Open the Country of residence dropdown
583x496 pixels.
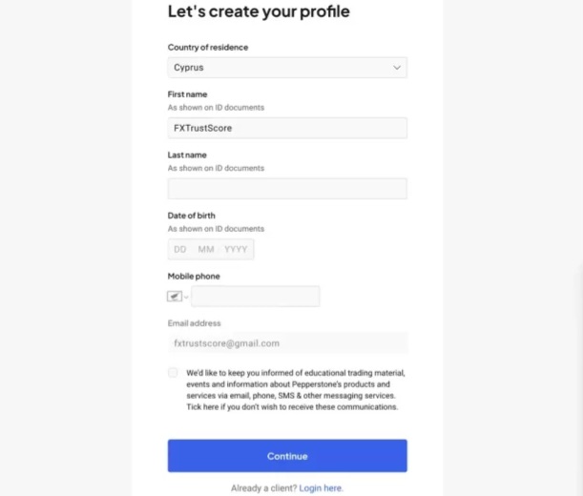[286, 68]
